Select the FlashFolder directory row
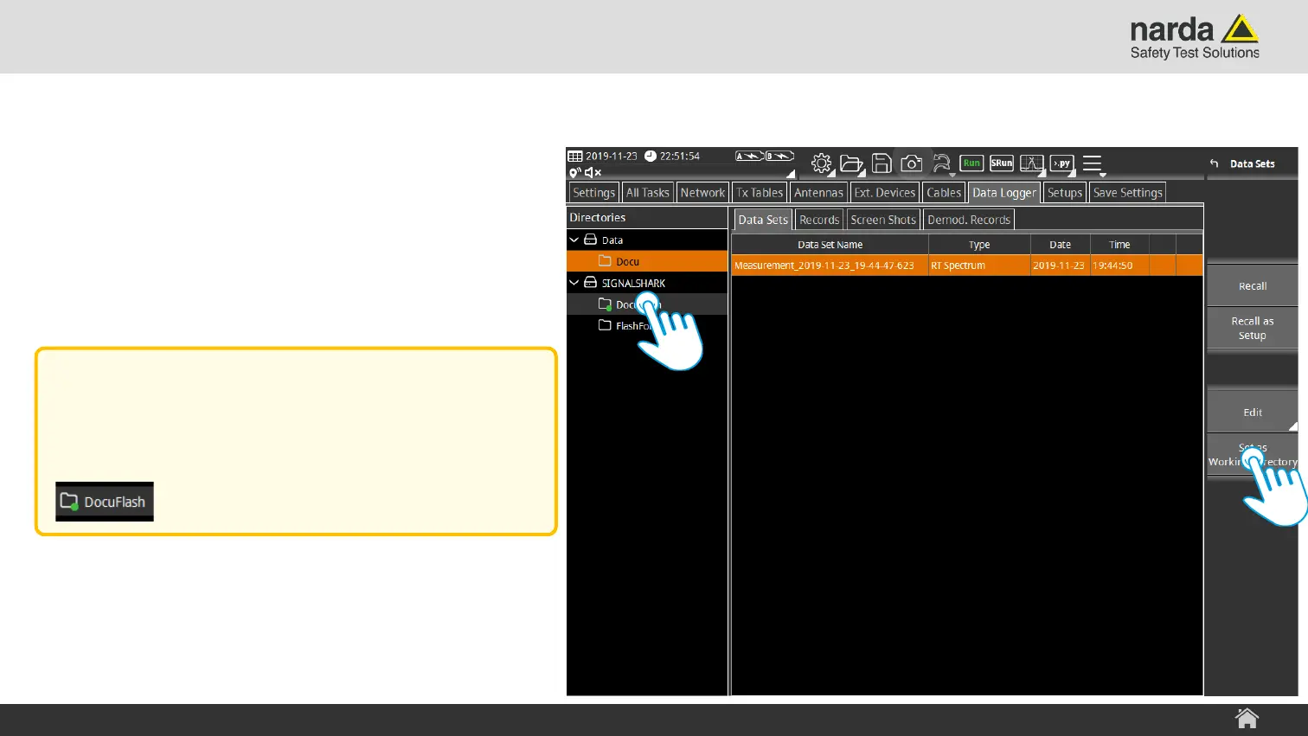 (x=647, y=326)
